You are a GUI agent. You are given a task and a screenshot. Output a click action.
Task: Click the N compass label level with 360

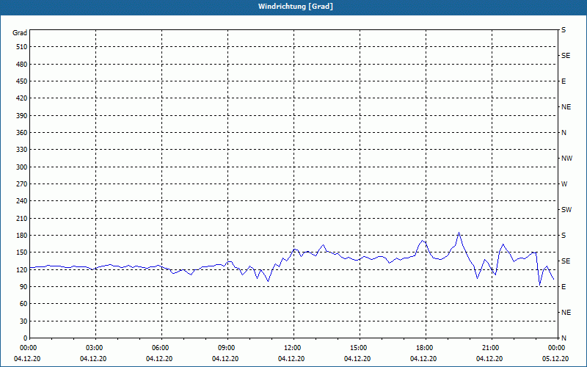[x=564, y=133]
